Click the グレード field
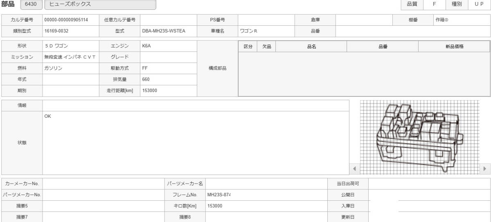The width and height of the screenshot is (491, 222). coord(168,57)
